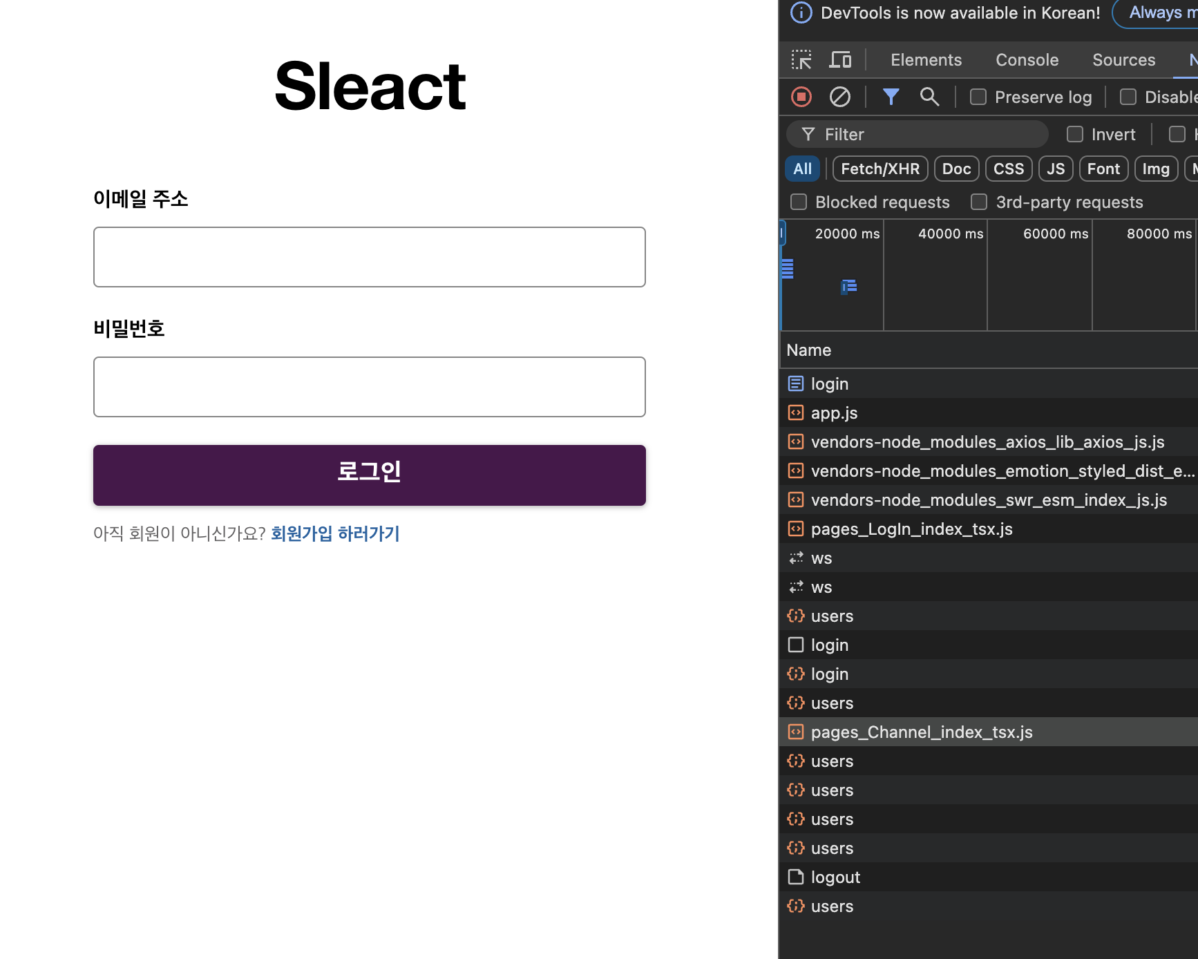Select the logout request row
1198x959 pixels.
[x=989, y=877]
